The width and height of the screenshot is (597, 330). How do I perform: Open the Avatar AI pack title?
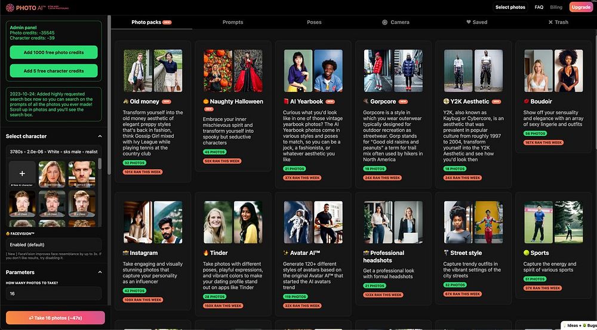[305, 253]
